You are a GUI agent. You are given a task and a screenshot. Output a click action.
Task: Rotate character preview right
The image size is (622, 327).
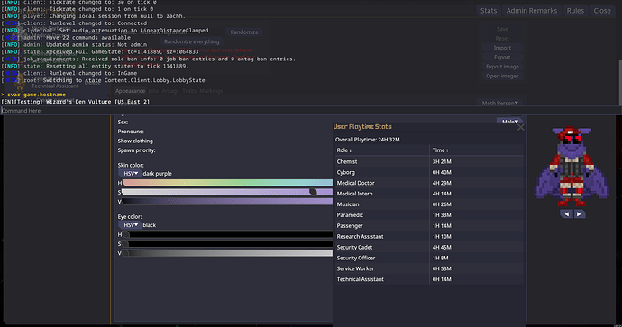pyautogui.click(x=579, y=214)
